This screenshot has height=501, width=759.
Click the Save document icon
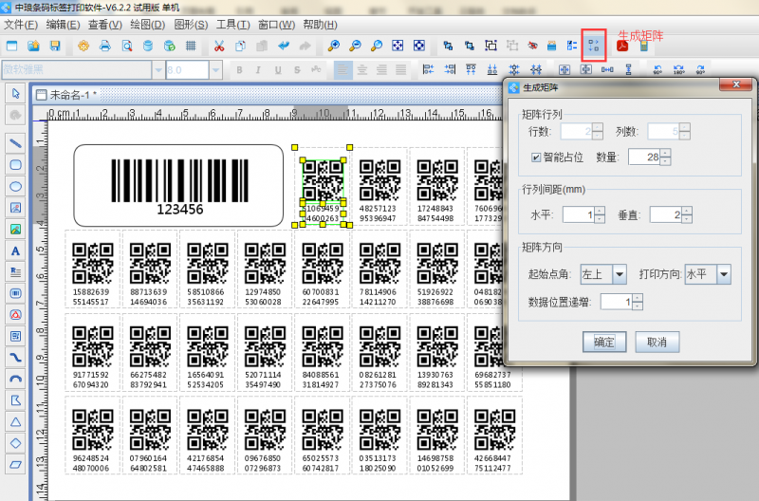(x=55, y=46)
